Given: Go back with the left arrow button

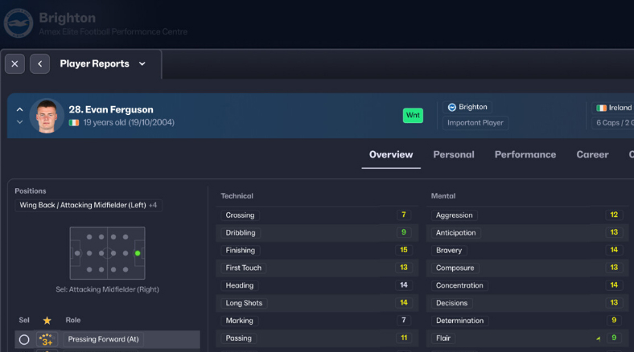Looking at the screenshot, I should coord(40,63).
